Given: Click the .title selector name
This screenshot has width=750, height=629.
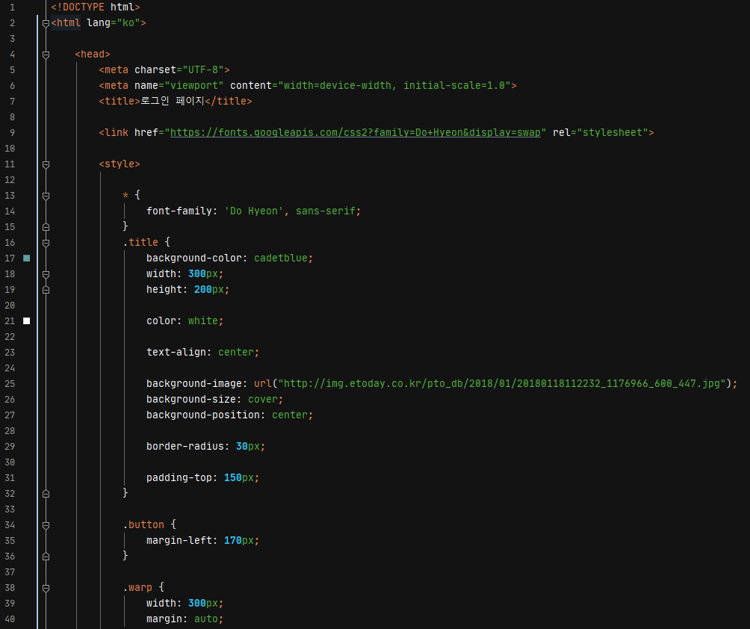Looking at the screenshot, I should pyautogui.click(x=140, y=243).
